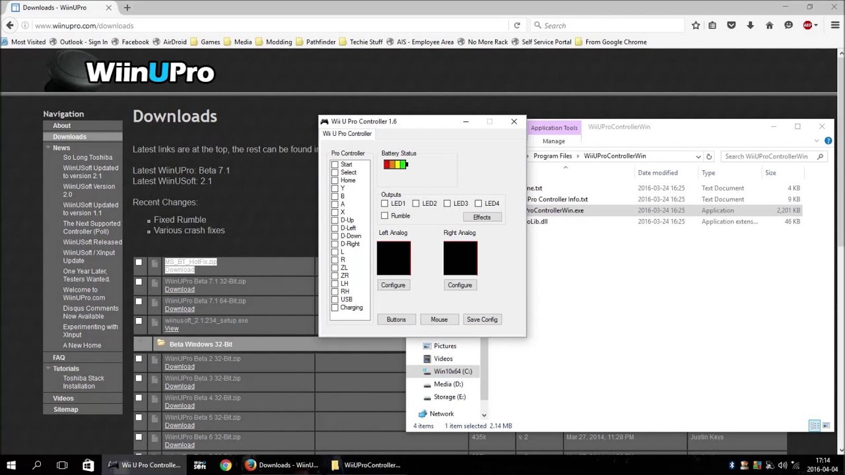Viewport: 845px width, 475px height.
Task: Tick the Start button checkbox
Action: pyautogui.click(x=335, y=164)
